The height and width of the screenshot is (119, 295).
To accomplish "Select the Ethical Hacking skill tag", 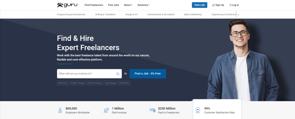I will 94,83.
